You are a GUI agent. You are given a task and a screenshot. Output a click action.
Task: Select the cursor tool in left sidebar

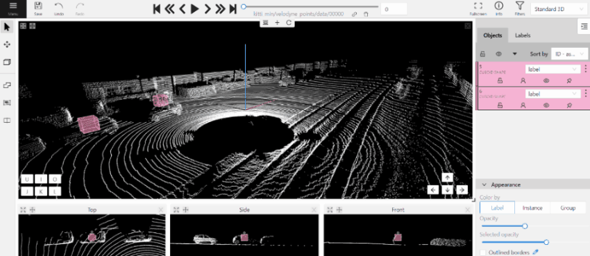pyautogui.click(x=7, y=26)
